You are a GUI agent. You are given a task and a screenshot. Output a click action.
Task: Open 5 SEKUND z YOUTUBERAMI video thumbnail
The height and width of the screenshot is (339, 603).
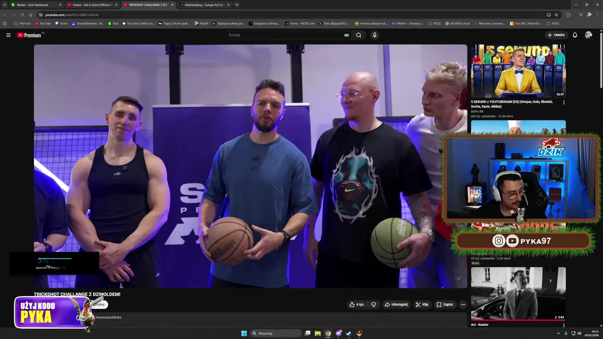518,71
